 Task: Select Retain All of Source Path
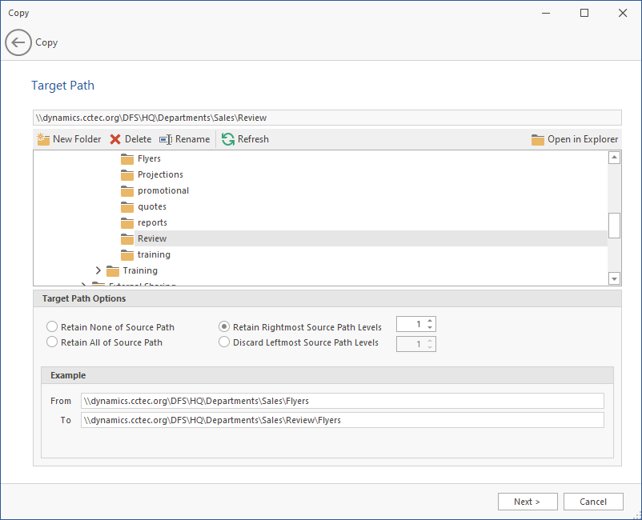53,342
